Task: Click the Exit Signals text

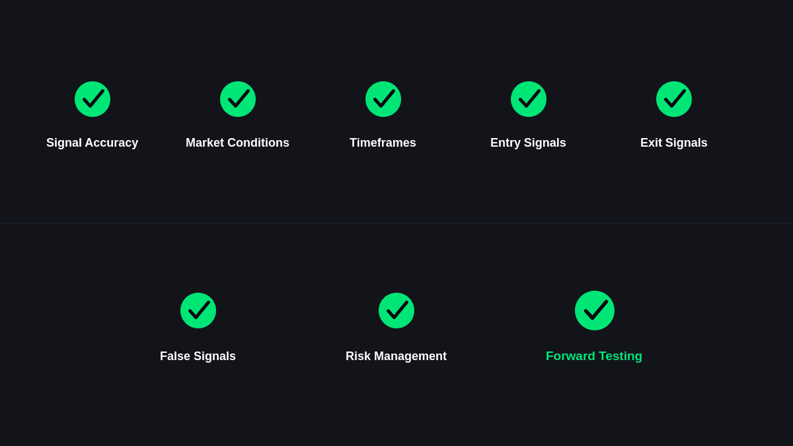Action: coord(674,143)
